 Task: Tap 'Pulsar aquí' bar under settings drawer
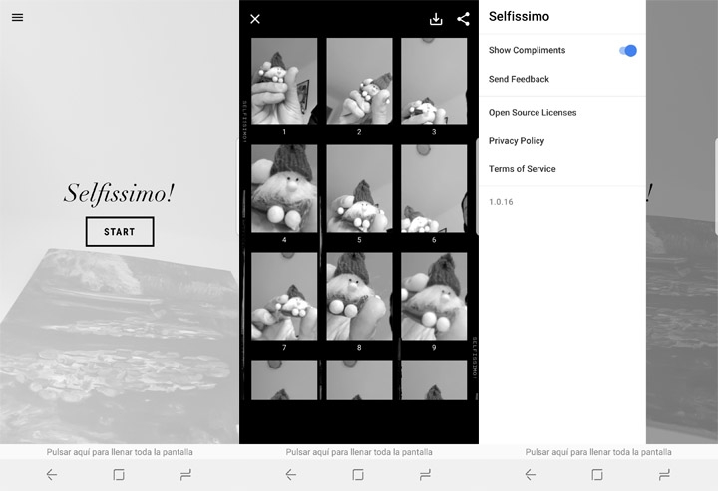(598, 452)
